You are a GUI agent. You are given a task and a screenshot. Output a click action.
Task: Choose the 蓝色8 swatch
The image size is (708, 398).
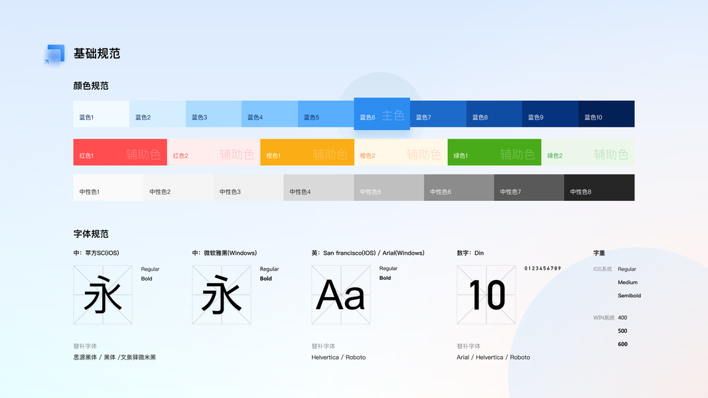coord(494,113)
